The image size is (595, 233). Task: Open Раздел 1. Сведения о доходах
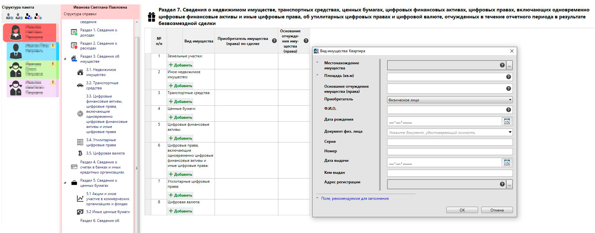click(99, 33)
